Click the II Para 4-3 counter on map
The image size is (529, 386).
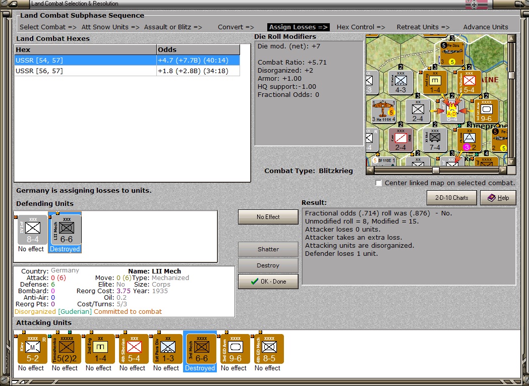(x=400, y=82)
